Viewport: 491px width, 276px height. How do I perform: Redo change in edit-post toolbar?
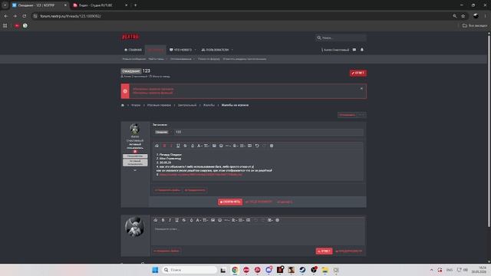[264, 146]
